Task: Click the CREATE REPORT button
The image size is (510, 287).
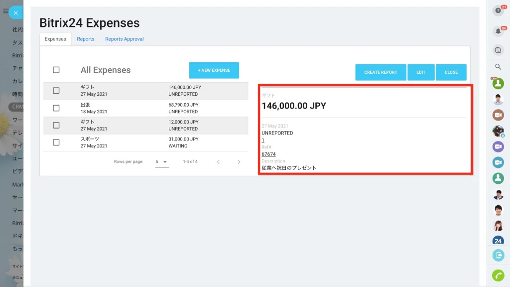Action: coord(381,72)
